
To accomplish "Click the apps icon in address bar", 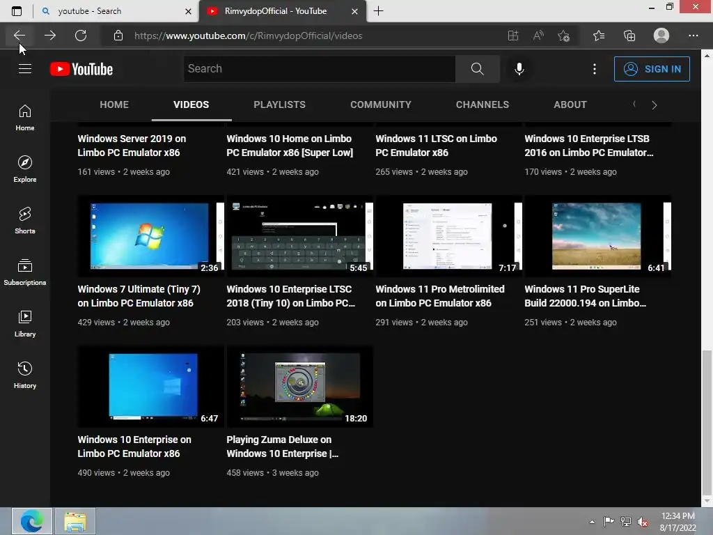I will (x=513, y=36).
